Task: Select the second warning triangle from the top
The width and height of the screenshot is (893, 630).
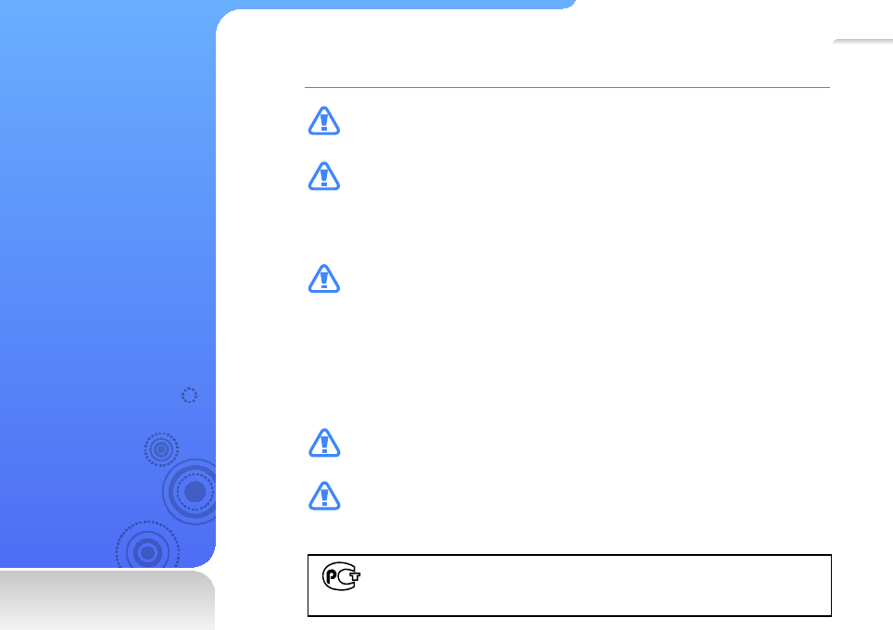Action: pyautogui.click(x=324, y=176)
